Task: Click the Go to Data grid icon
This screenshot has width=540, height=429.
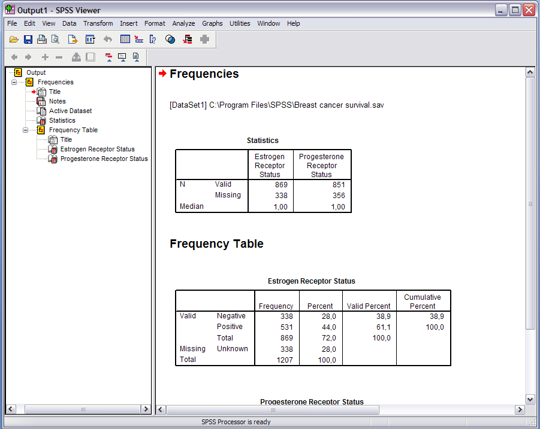Action: (x=125, y=39)
